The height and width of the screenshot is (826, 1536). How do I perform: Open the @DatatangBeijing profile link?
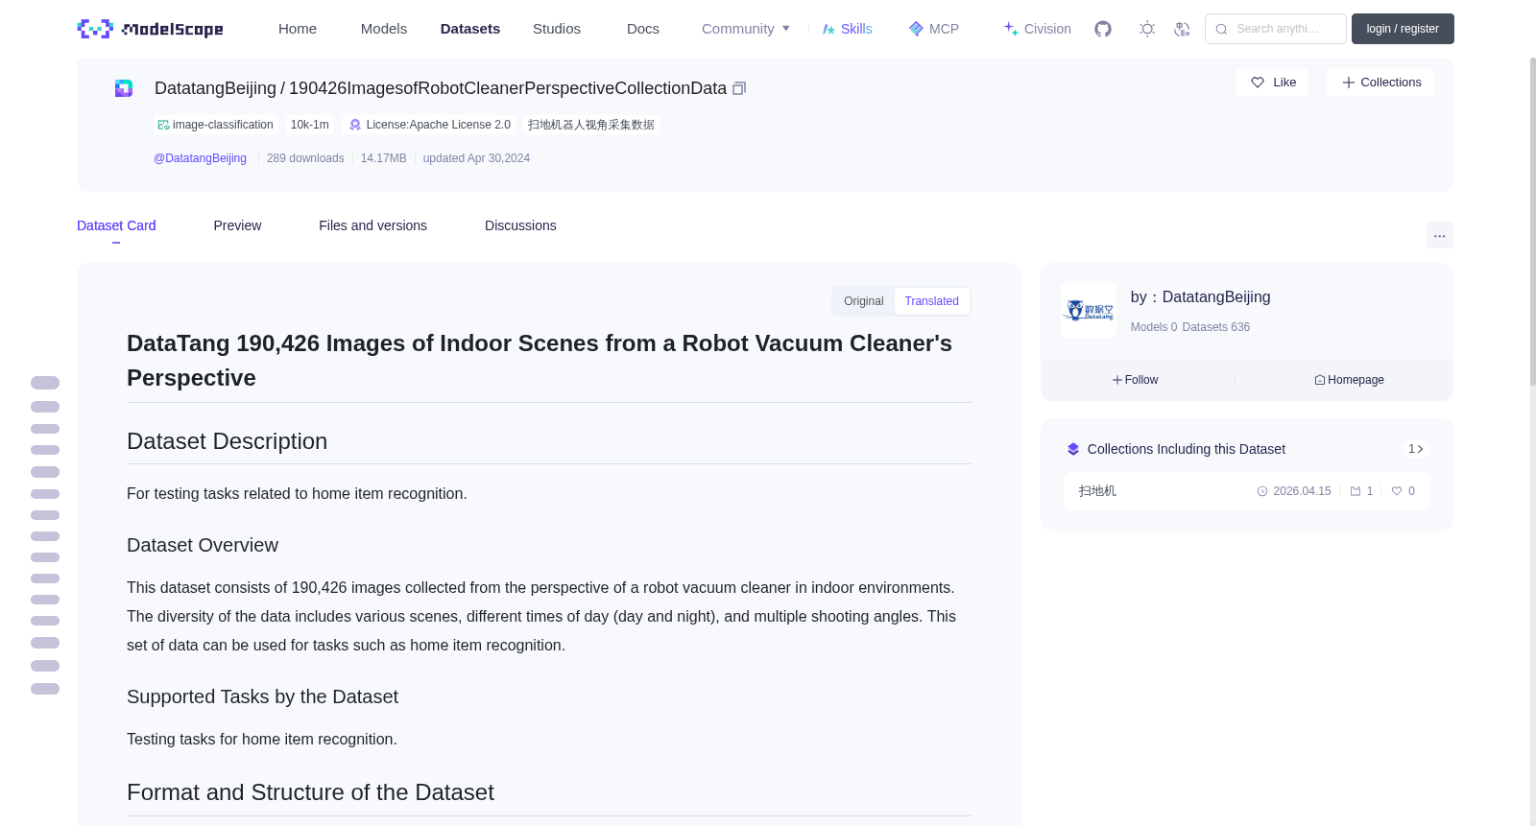(200, 158)
